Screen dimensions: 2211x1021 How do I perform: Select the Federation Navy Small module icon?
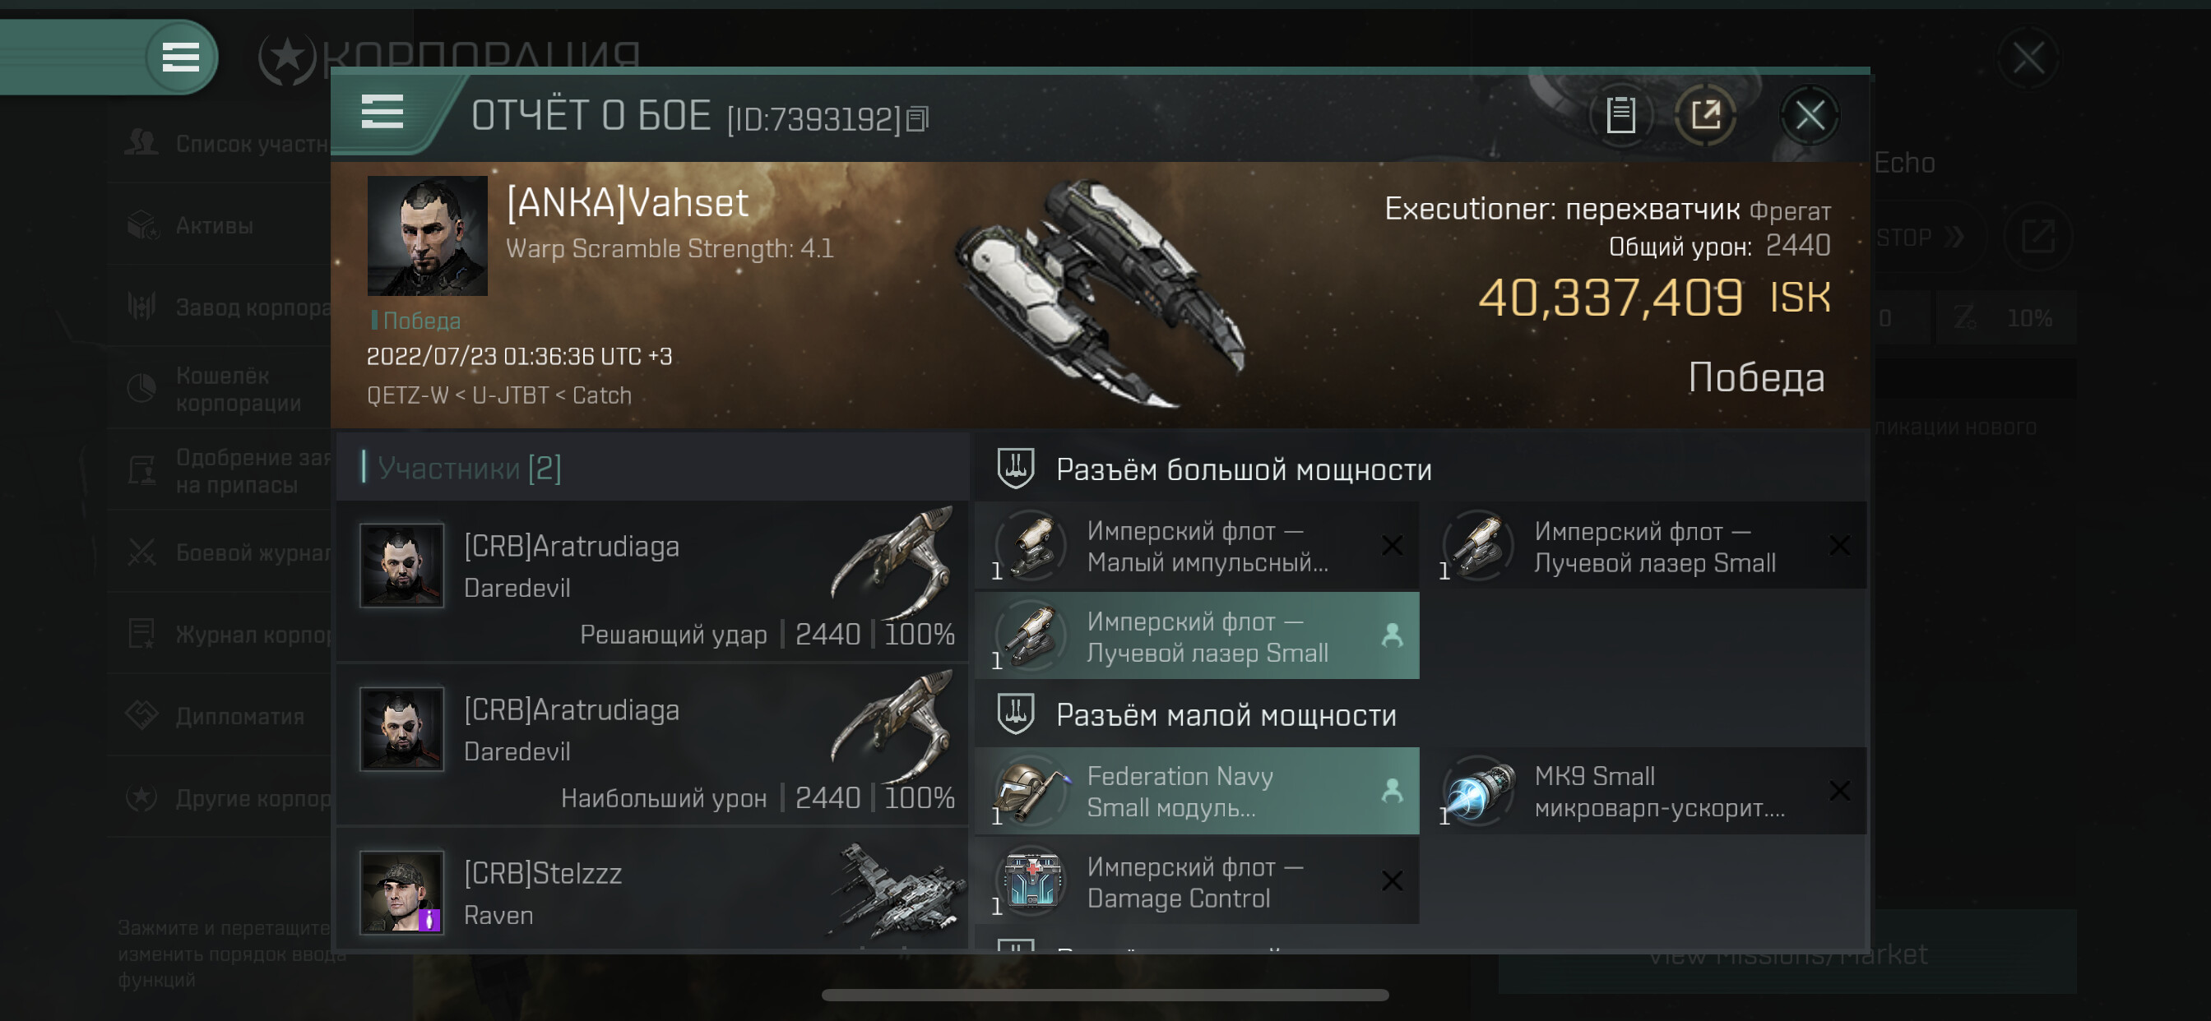tap(1032, 790)
